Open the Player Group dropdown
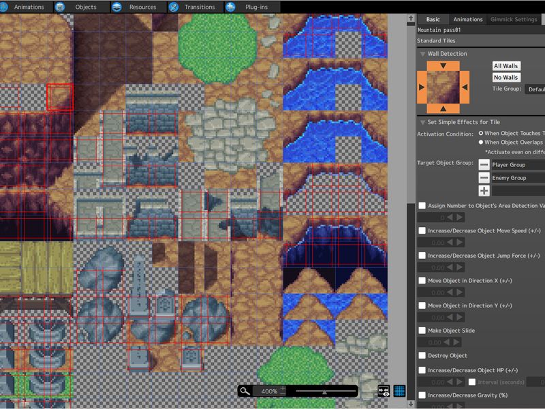Screen dimensions: 545x409 pos(518,165)
